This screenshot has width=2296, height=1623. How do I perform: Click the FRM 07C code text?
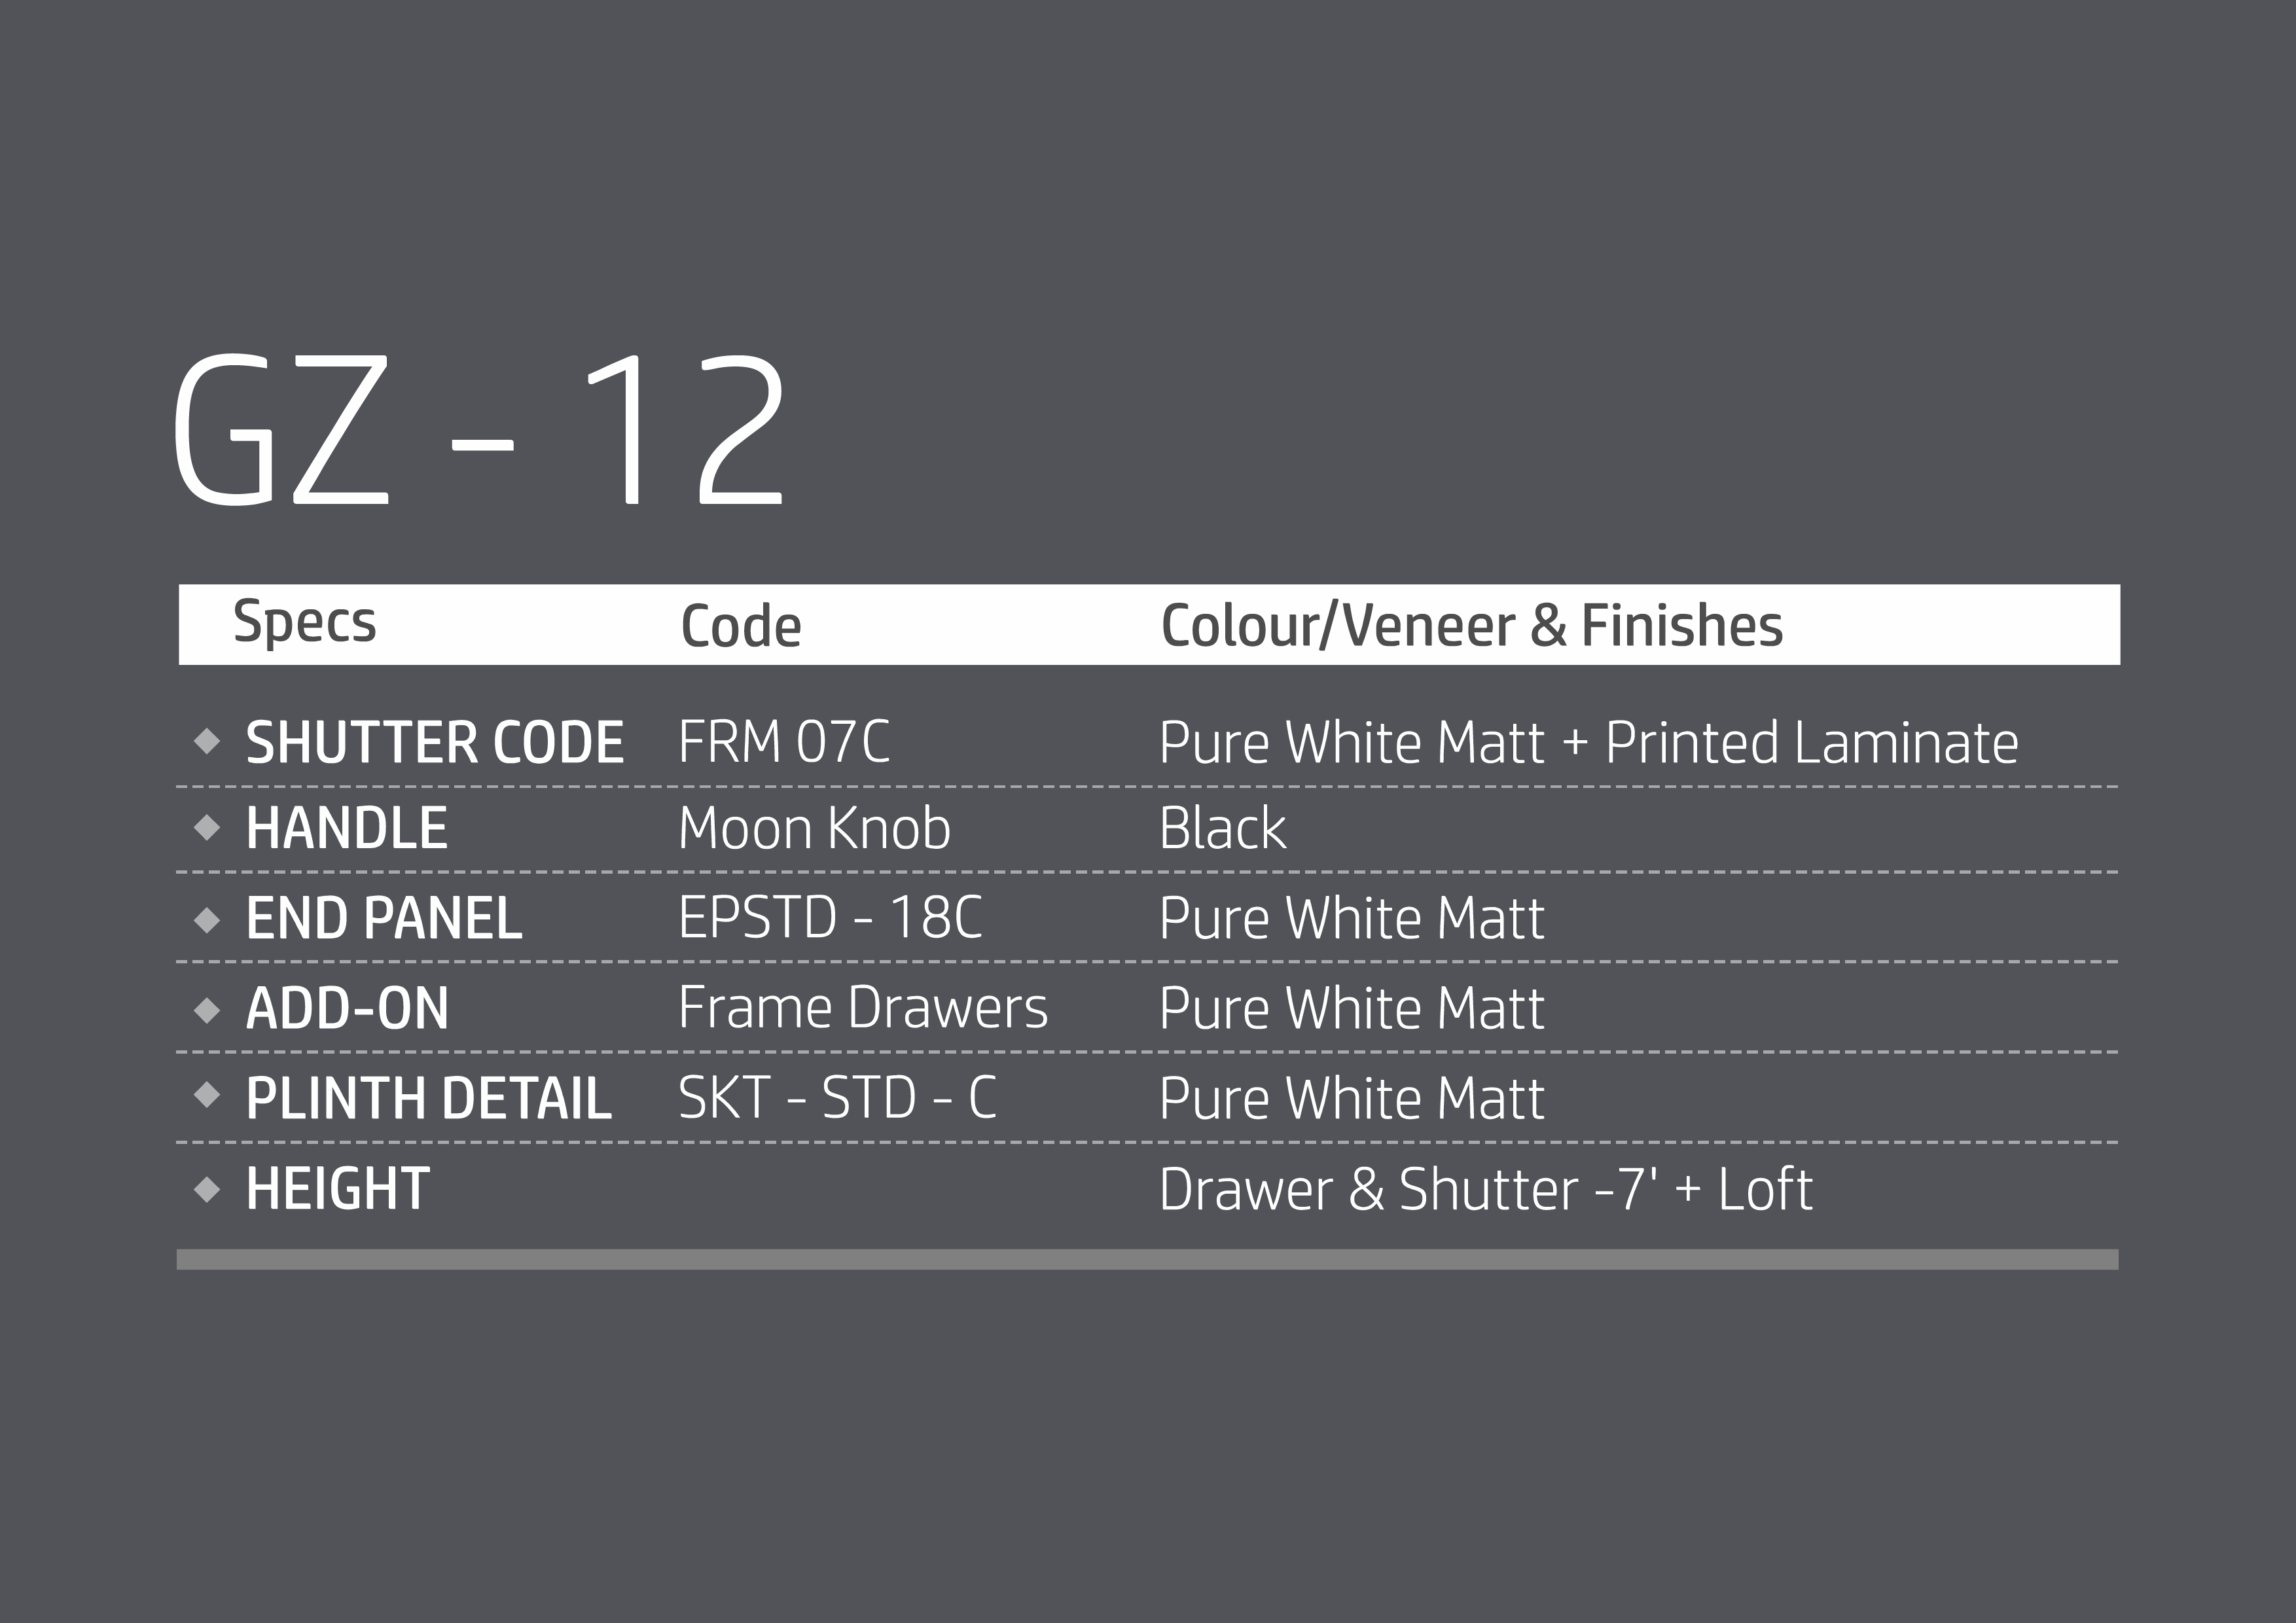pyautogui.click(x=783, y=742)
